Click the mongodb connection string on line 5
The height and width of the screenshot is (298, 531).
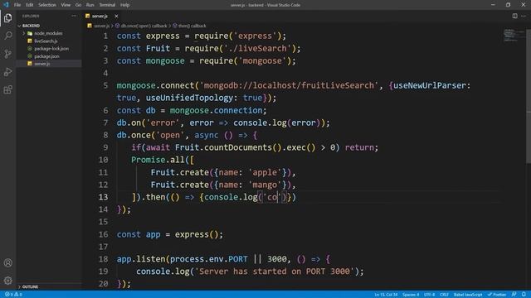click(289, 85)
